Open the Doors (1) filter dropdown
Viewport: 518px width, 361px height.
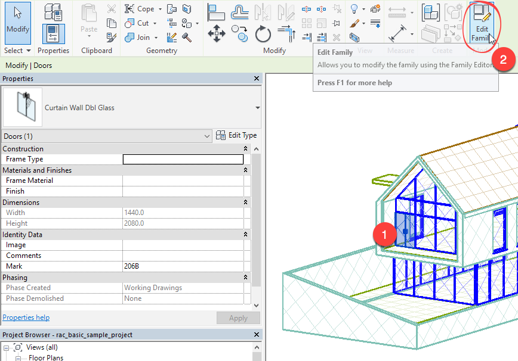(x=207, y=136)
